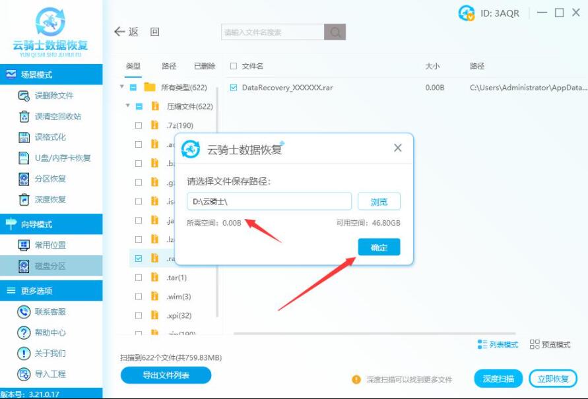Confirm with the 确定 button
Image resolution: width=588 pixels, height=399 pixels.
pos(379,247)
